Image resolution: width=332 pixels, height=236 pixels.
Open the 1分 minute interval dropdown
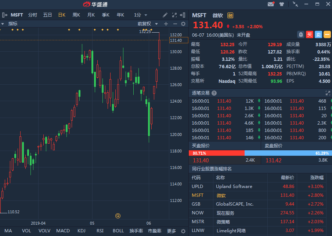[x=141, y=15]
